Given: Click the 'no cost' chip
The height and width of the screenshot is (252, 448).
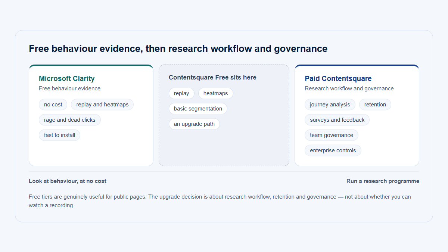Looking at the screenshot, I should click(x=53, y=105).
